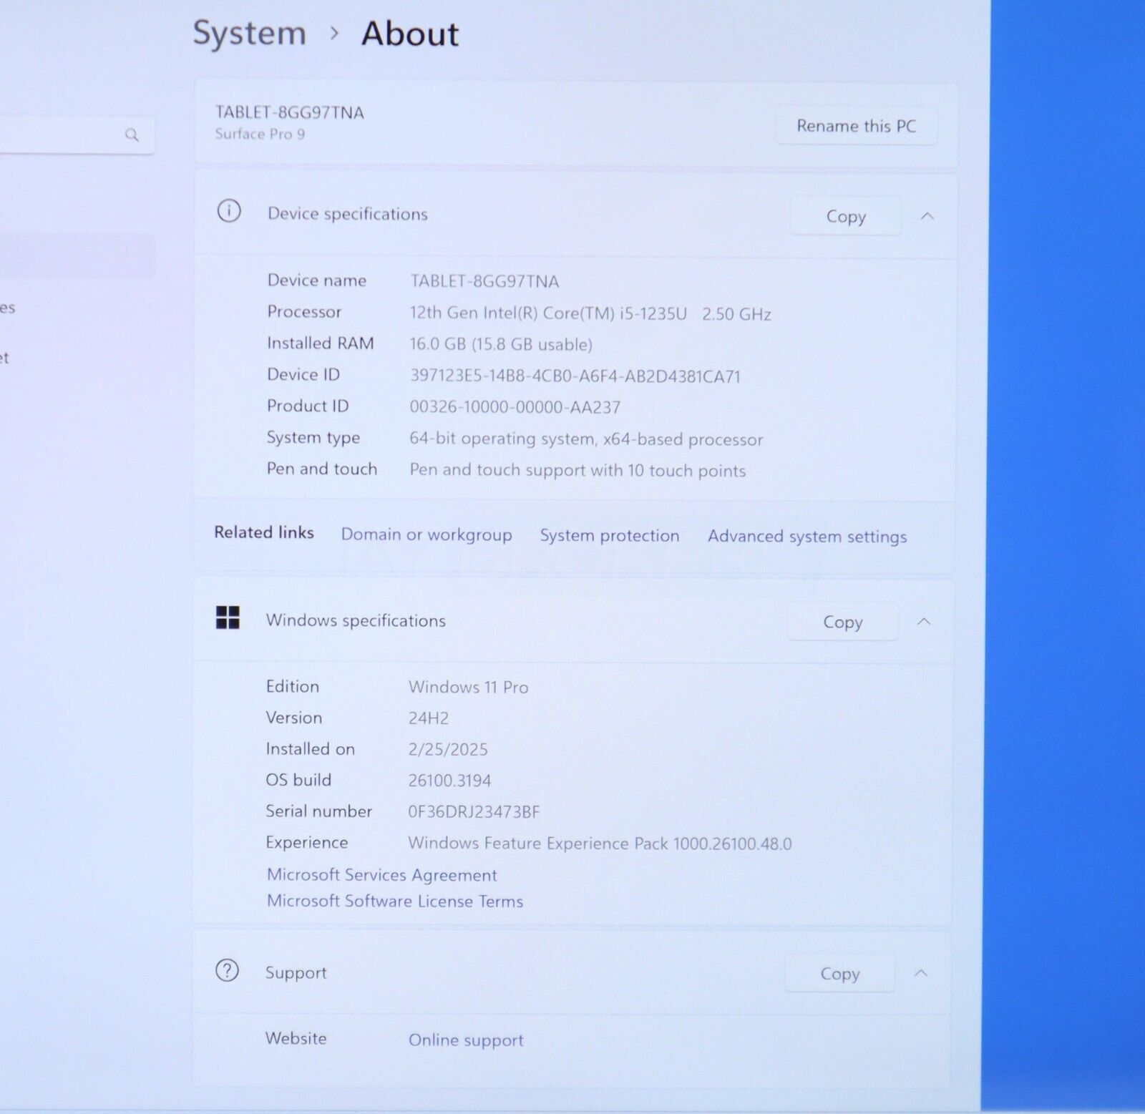Select the TABLET-8GG97TNA header name
The height and width of the screenshot is (1114, 1145).
coord(290,112)
